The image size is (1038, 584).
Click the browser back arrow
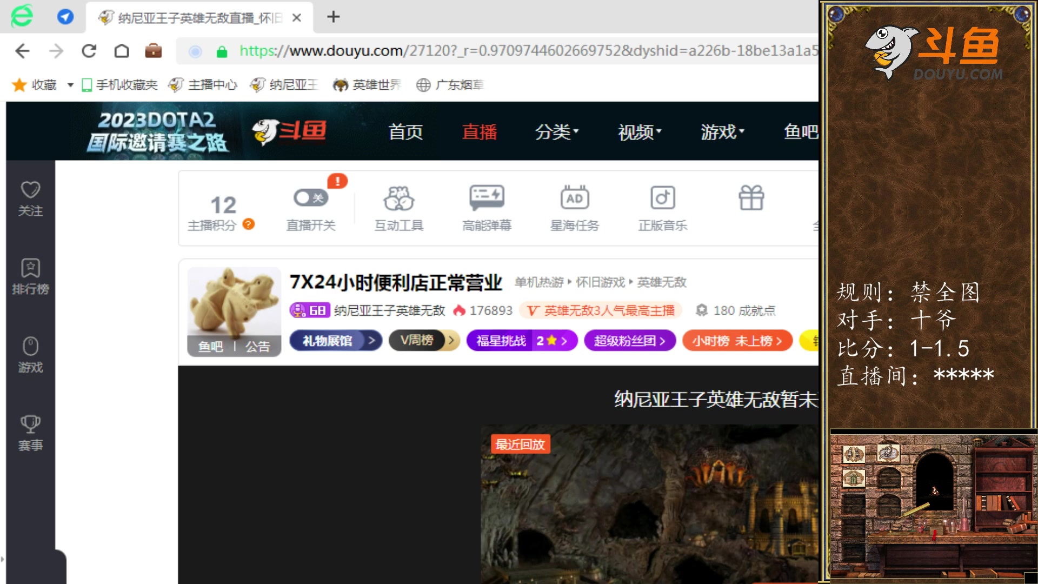22,51
